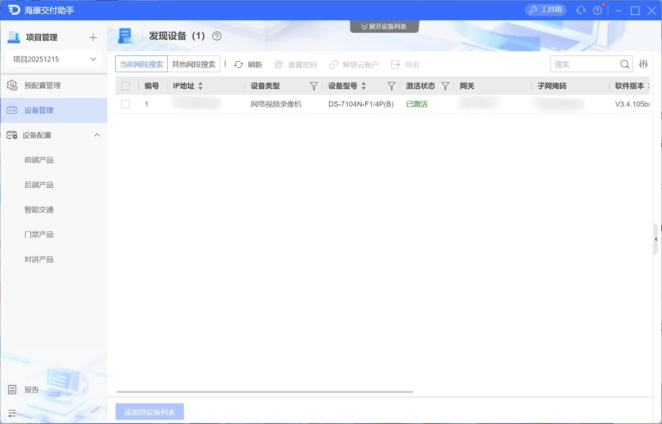Image resolution: width=662 pixels, height=424 pixels.
Task: Check the checkbox for device row 1
Action: tap(126, 104)
